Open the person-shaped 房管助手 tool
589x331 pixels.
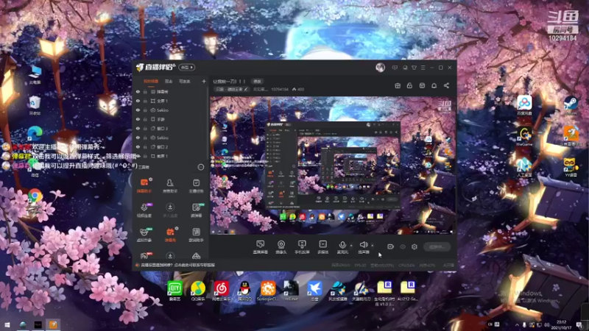click(170, 185)
